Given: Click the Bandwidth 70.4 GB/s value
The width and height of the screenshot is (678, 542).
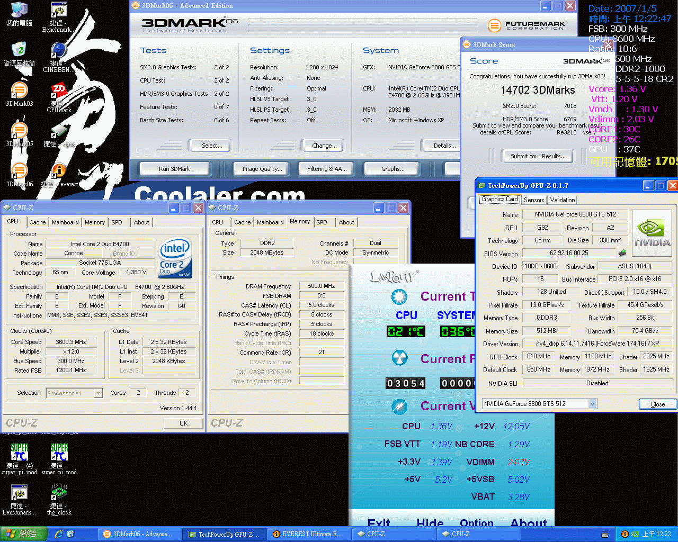Looking at the screenshot, I should point(645,331).
